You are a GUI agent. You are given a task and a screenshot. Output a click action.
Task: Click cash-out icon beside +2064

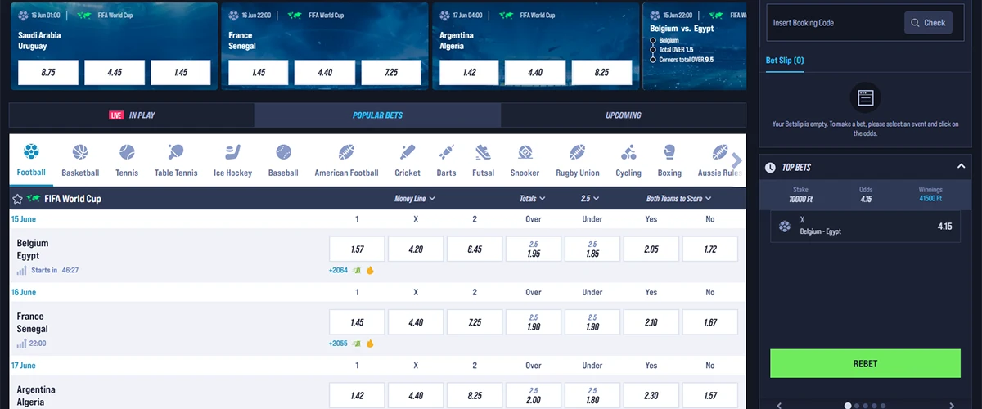[x=357, y=270]
